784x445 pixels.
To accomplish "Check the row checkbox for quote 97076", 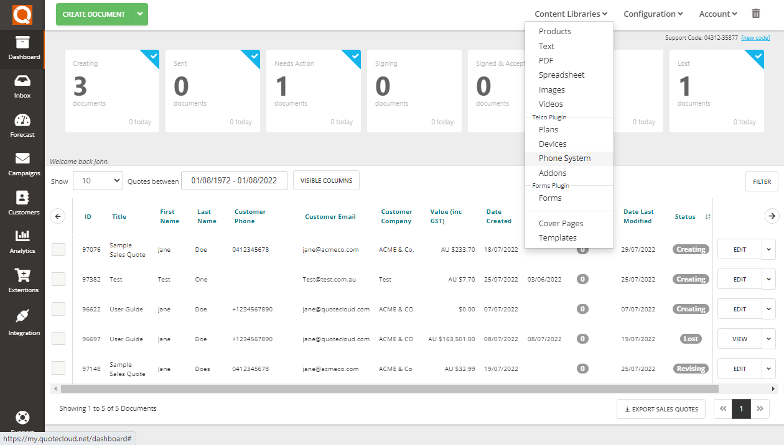I will tap(58, 249).
